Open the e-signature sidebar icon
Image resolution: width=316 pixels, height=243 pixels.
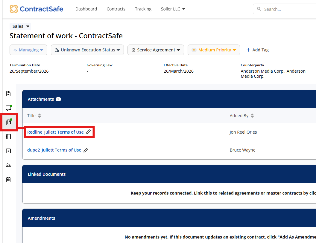click(8, 165)
